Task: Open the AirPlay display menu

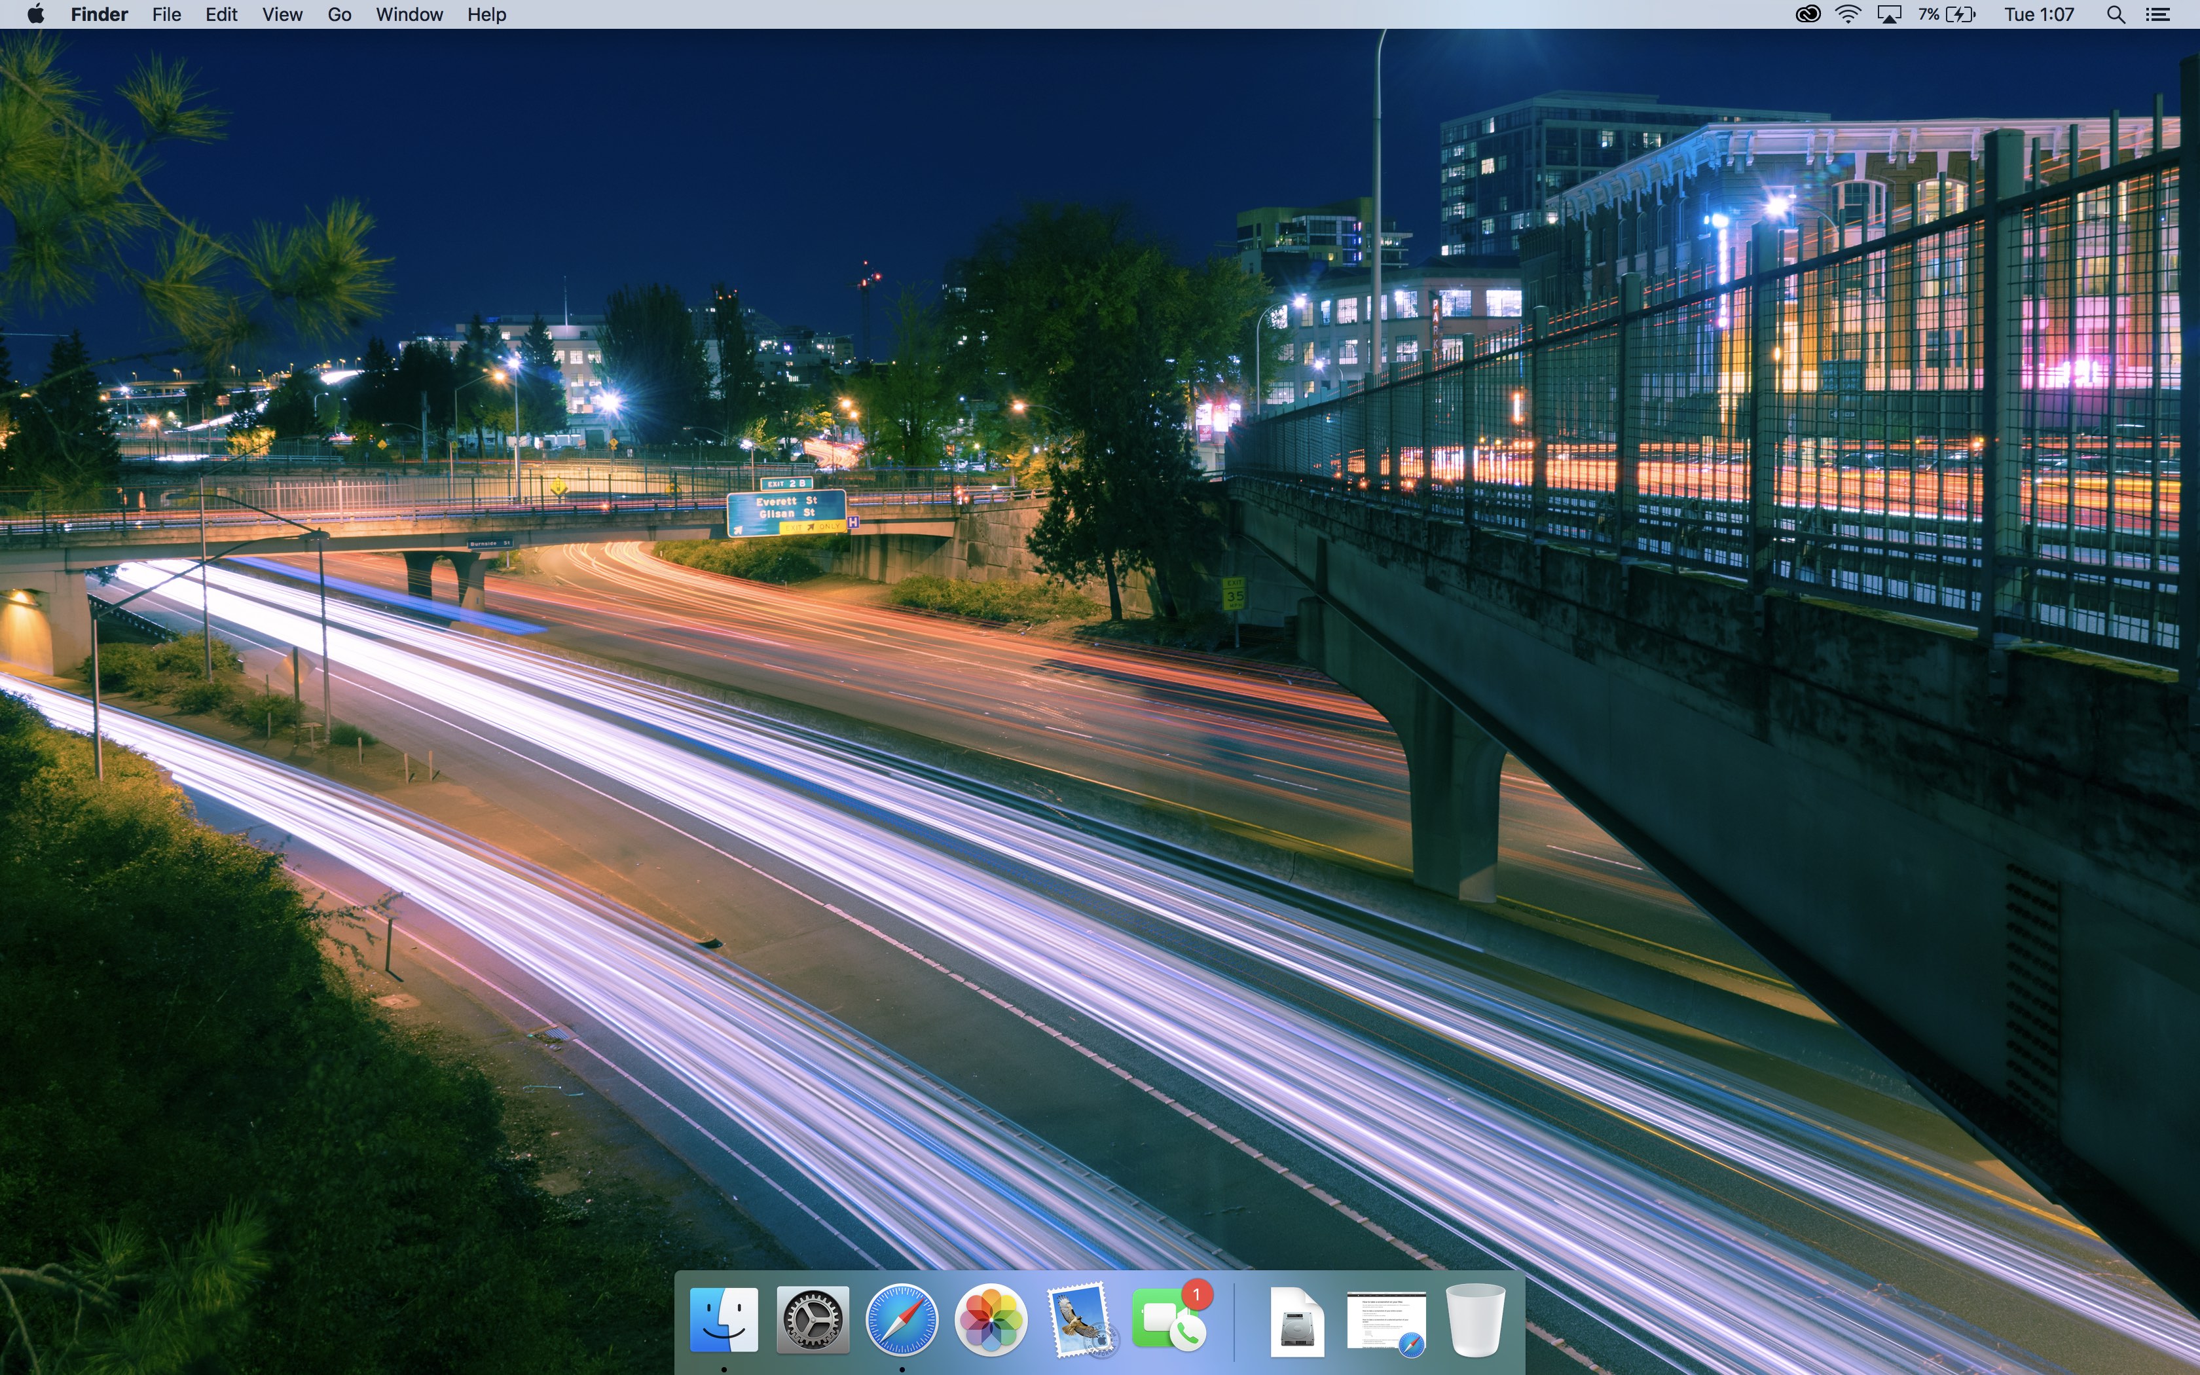Action: [1889, 14]
